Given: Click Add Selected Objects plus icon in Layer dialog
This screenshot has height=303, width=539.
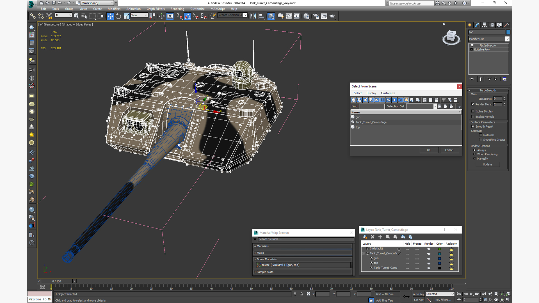Looking at the screenshot, I should (x=380, y=237).
